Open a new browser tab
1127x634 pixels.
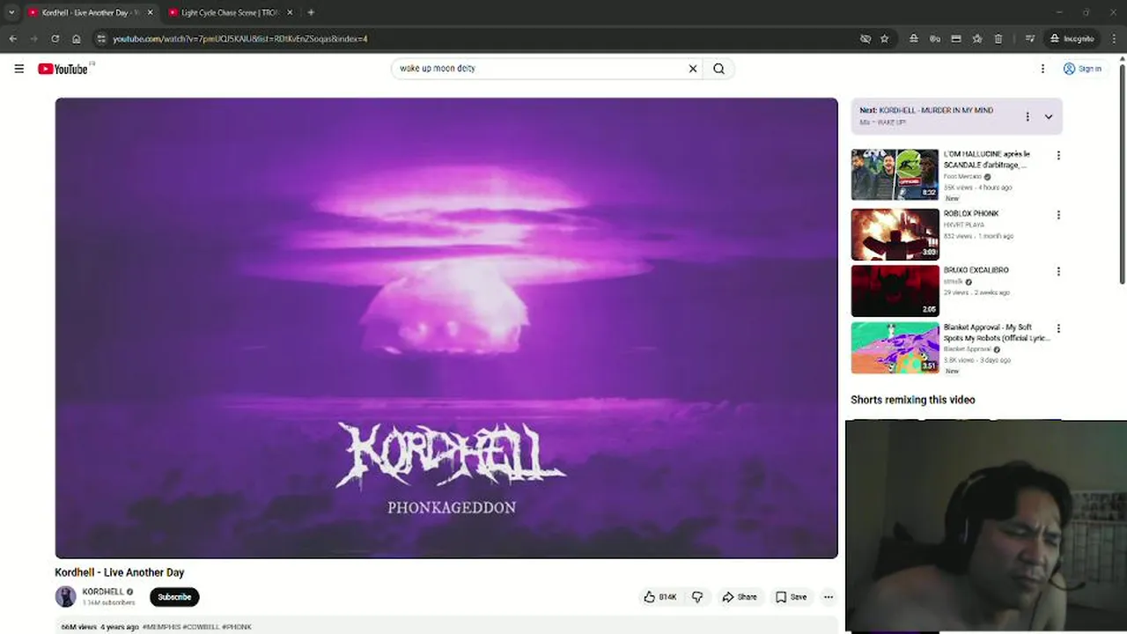pos(311,12)
